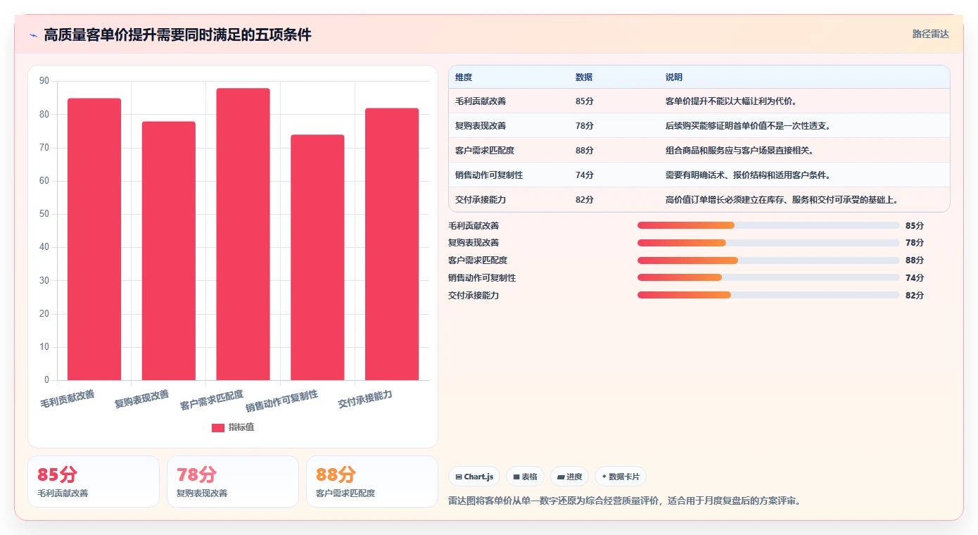Click the 复购表现改善 progress bar
The height and width of the screenshot is (535, 978).
[768, 243]
